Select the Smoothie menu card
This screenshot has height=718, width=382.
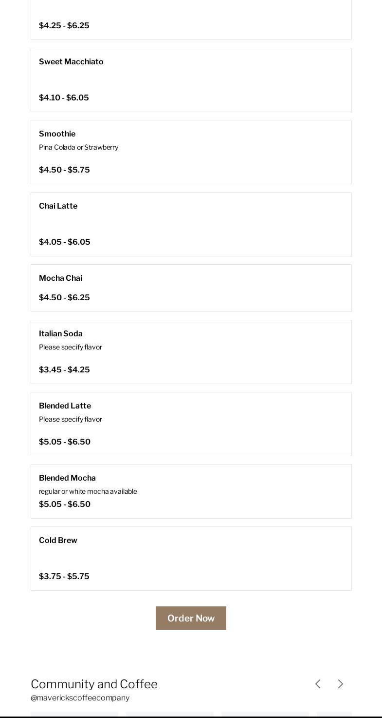point(191,152)
